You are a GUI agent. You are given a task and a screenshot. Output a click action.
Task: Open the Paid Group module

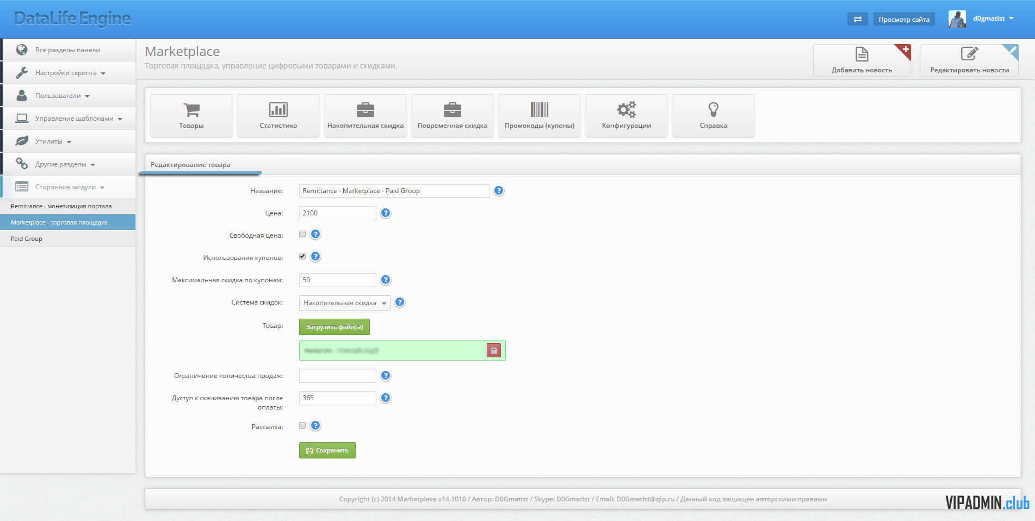[x=67, y=239]
